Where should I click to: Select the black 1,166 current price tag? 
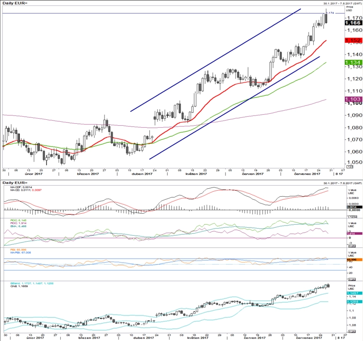click(353, 23)
